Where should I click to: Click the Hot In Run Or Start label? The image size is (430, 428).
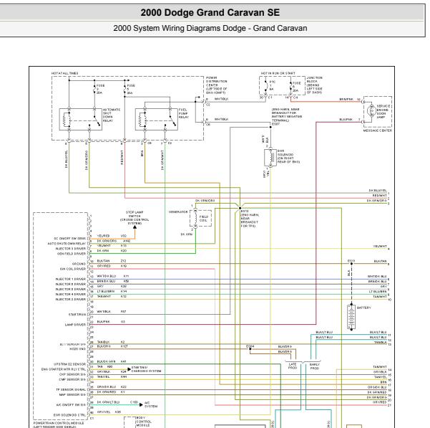279,73
